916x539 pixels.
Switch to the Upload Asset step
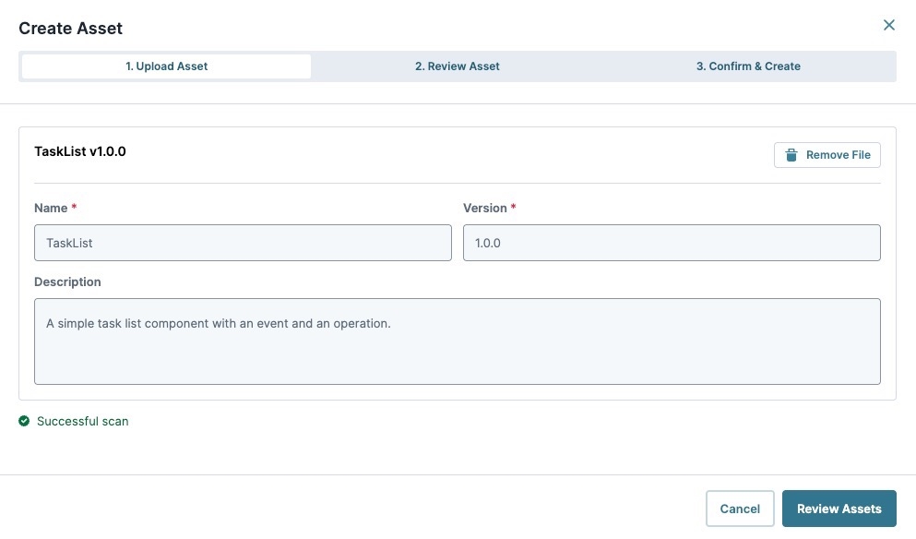click(x=166, y=66)
